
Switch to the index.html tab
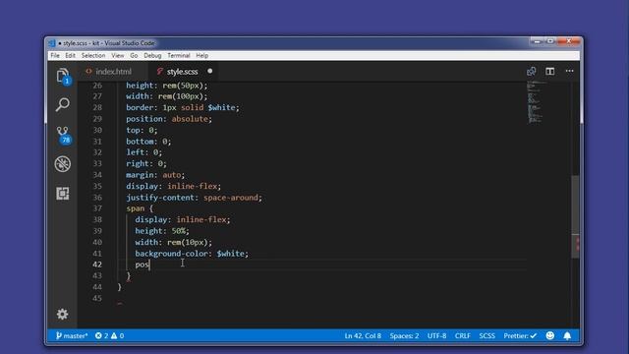coord(113,72)
